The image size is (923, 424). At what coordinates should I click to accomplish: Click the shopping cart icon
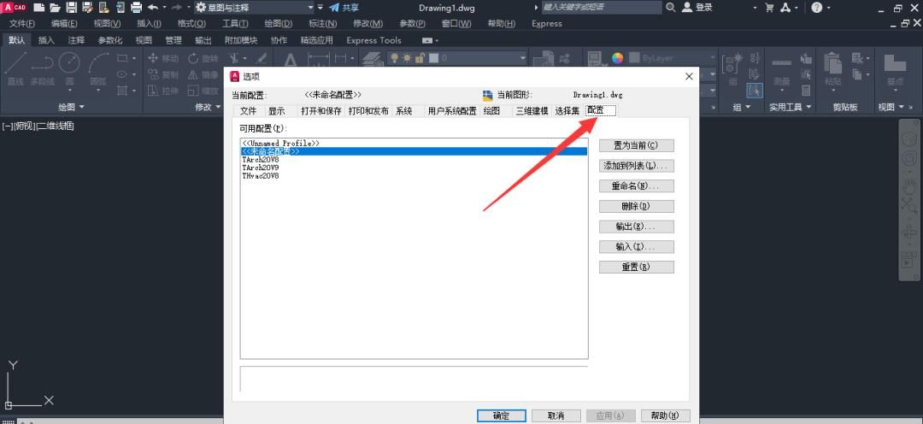pyautogui.click(x=769, y=8)
